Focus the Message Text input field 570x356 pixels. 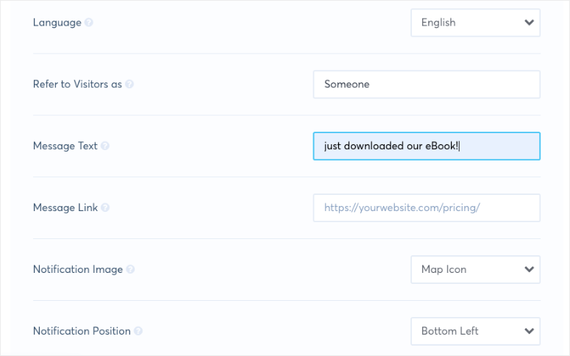click(x=427, y=146)
